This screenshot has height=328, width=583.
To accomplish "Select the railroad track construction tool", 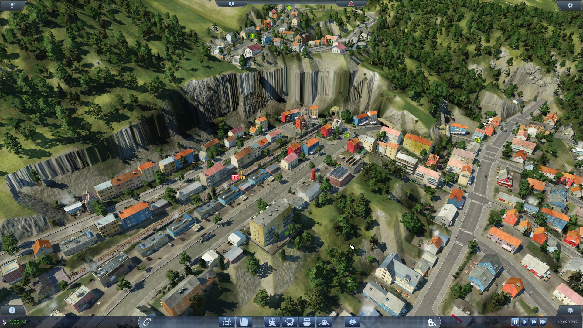I will pyautogui.click(x=227, y=322).
